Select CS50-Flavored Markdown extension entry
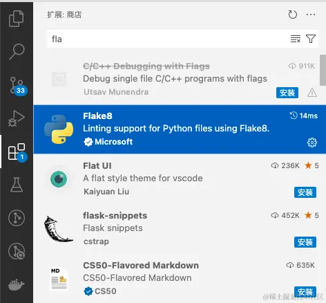The height and width of the screenshot is (303, 326). point(180,278)
